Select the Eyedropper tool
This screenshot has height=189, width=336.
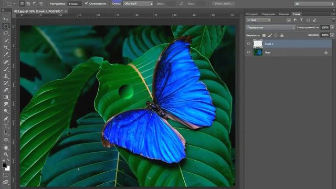[6, 54]
